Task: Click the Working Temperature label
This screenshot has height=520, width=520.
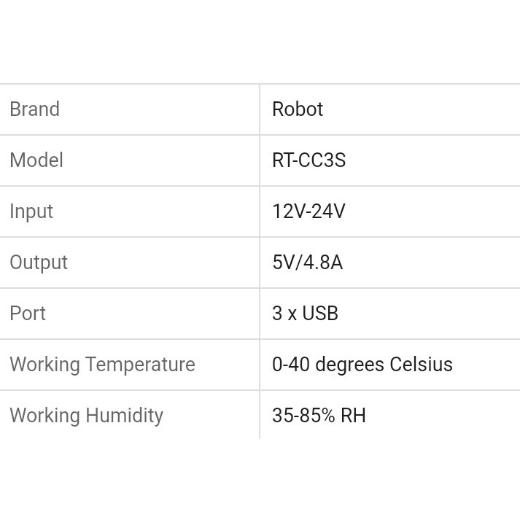Action: click(x=102, y=365)
